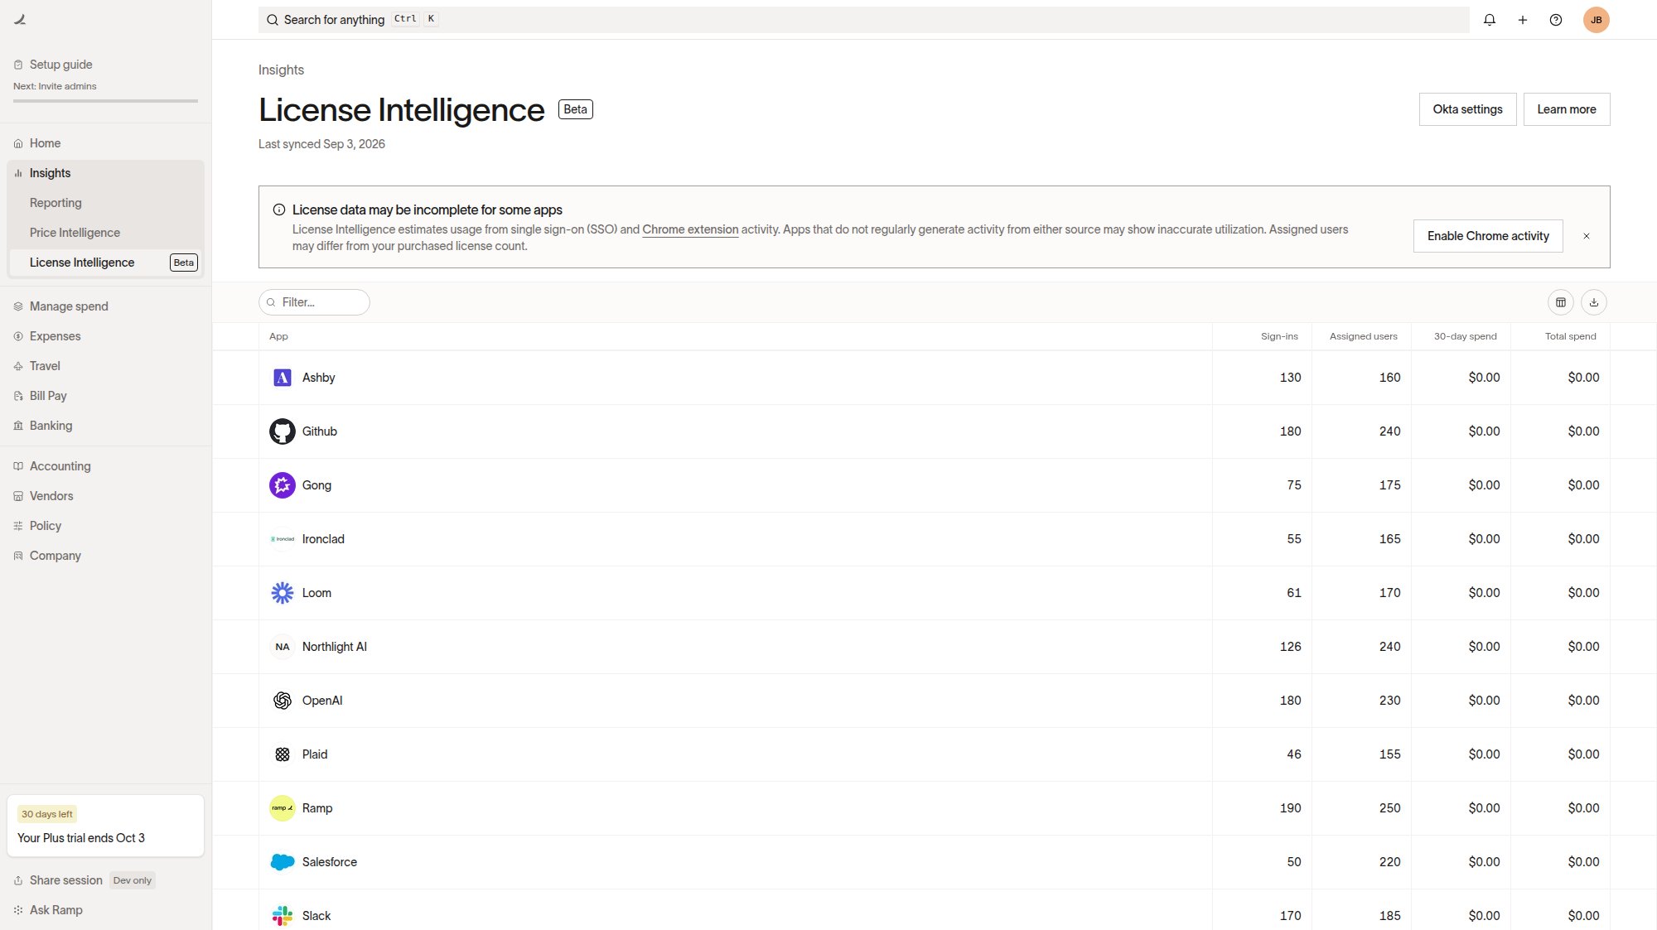
Task: Click the Loom app logo
Action: pos(282,593)
